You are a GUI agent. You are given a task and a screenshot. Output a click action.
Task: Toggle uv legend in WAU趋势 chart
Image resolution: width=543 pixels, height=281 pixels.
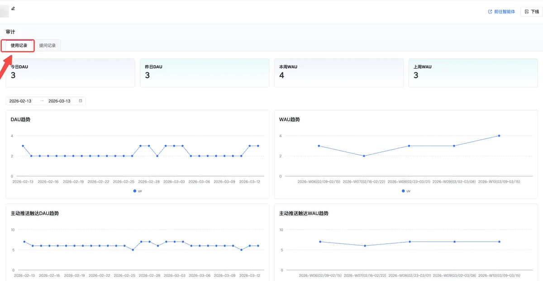(406, 191)
